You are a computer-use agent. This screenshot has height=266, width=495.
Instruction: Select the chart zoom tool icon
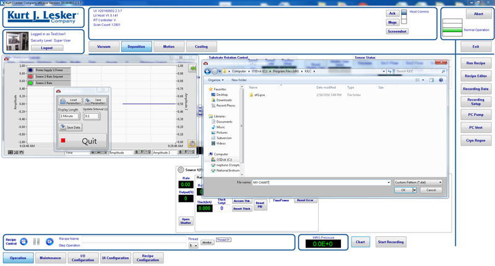pos(16,152)
